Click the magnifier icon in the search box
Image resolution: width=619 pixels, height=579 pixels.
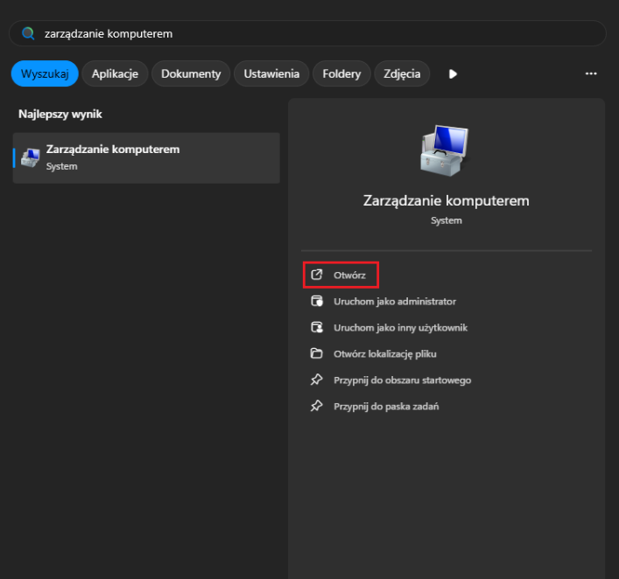(x=28, y=33)
